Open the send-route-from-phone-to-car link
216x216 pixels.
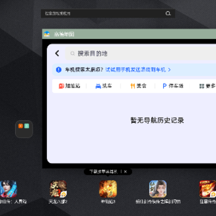(x=136, y=70)
